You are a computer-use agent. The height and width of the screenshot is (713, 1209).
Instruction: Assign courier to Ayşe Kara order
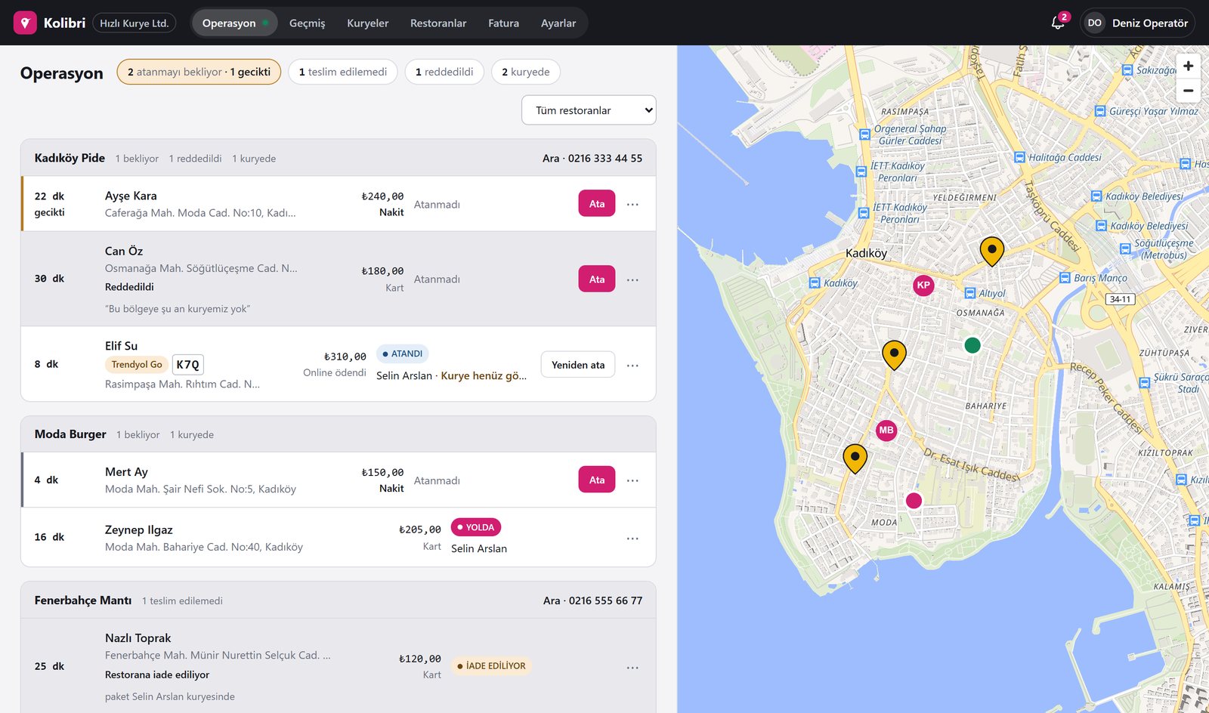click(597, 203)
